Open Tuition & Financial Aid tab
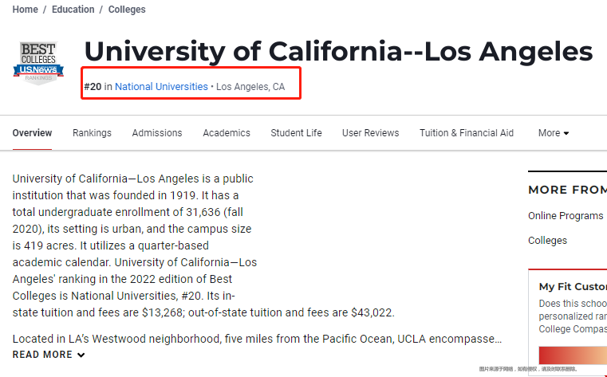This screenshot has width=607, height=377. click(x=467, y=133)
